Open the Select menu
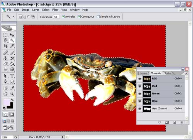This screenshot has width=193, height=140. pos(46,10)
